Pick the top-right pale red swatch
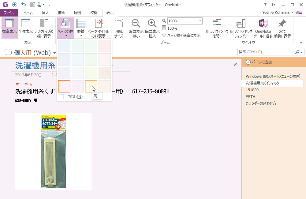 pos(105,46)
